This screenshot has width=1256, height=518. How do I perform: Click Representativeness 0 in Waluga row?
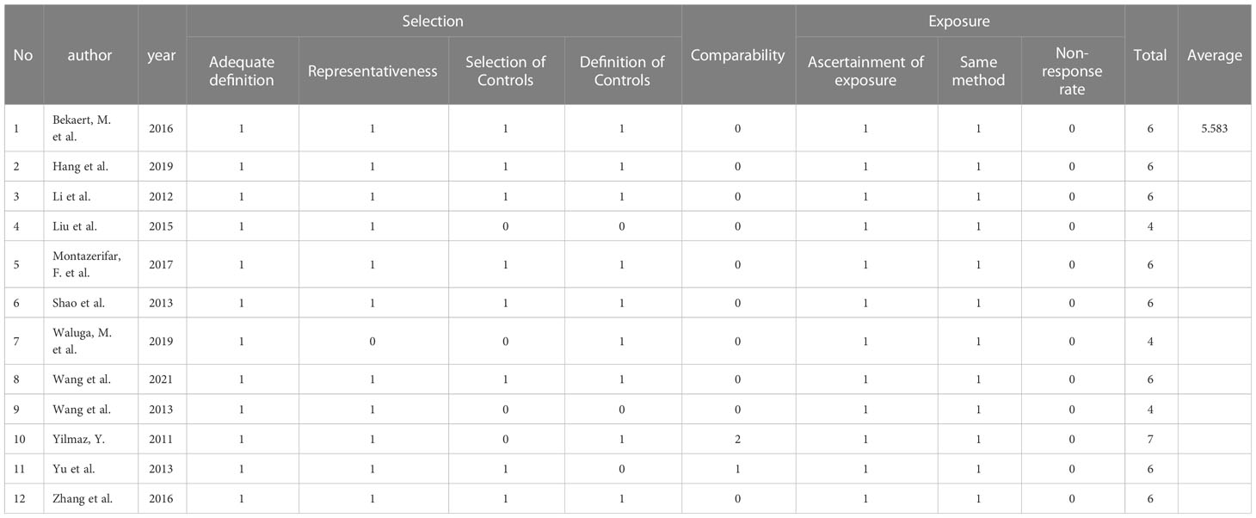point(372,341)
